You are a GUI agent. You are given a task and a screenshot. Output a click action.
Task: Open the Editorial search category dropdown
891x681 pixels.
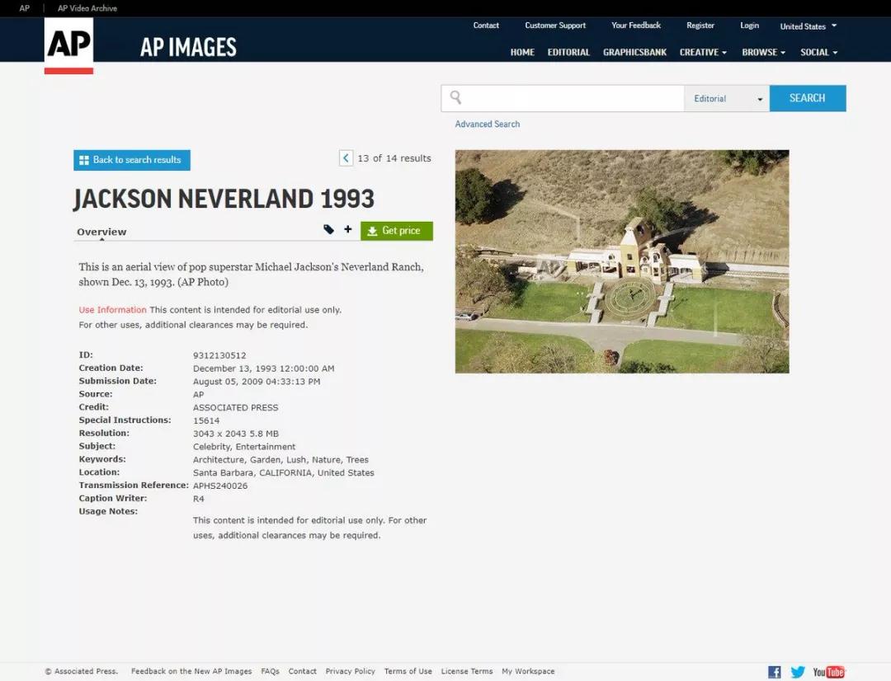click(x=727, y=98)
